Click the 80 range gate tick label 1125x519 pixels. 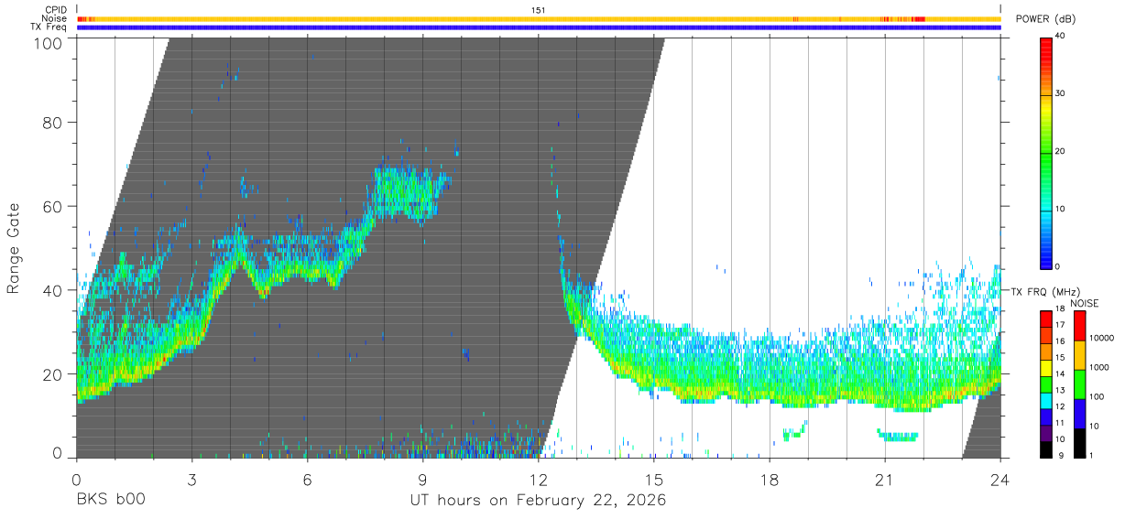[x=55, y=122]
